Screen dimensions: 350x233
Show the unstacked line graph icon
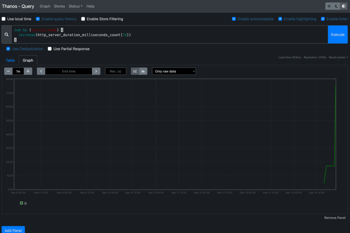coord(135,71)
